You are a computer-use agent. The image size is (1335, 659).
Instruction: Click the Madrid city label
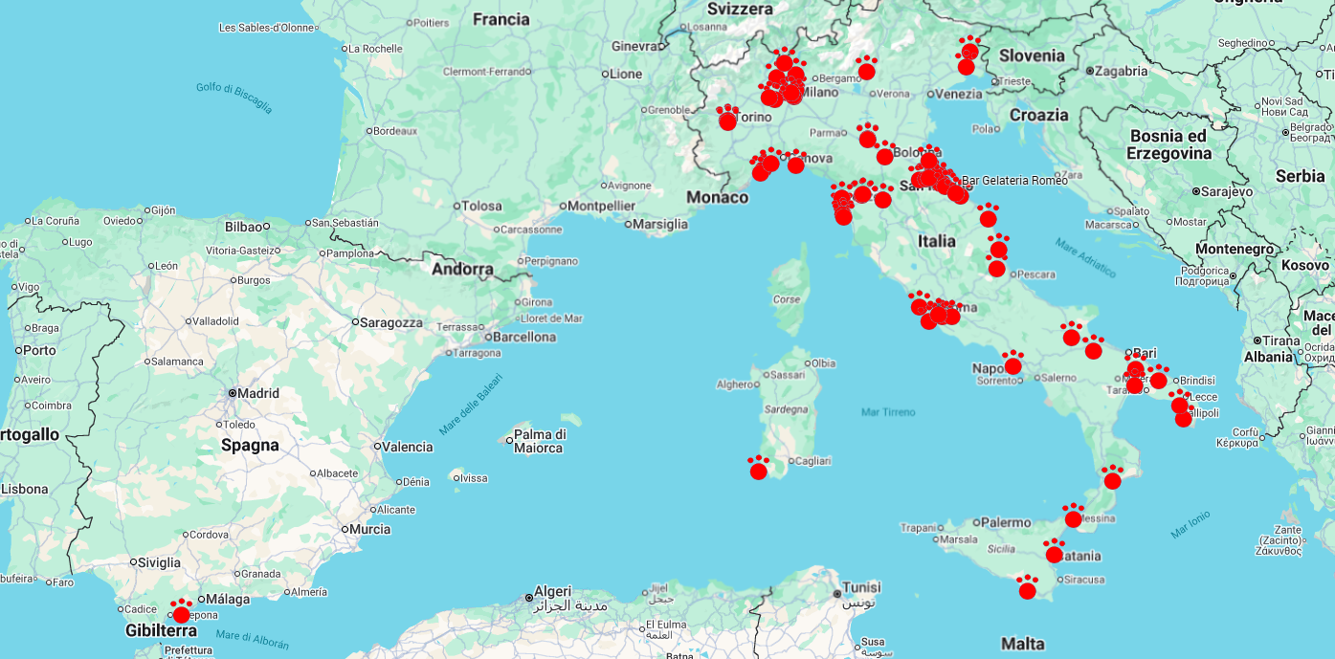tap(258, 393)
